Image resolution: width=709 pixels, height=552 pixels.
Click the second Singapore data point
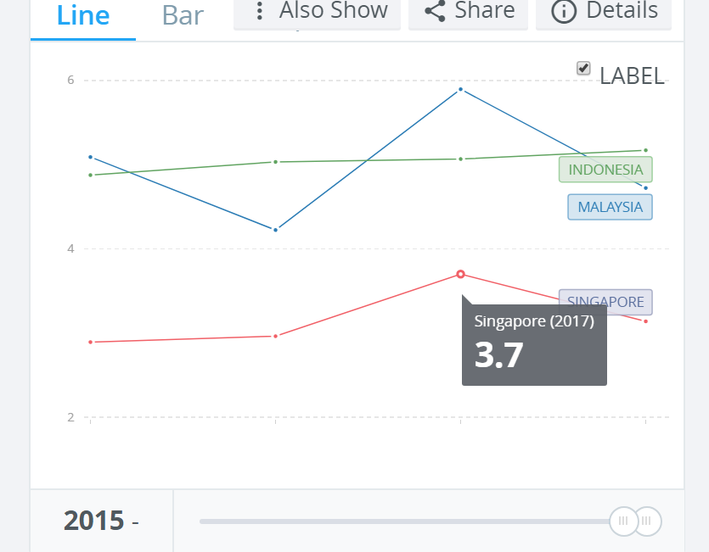[x=275, y=336]
